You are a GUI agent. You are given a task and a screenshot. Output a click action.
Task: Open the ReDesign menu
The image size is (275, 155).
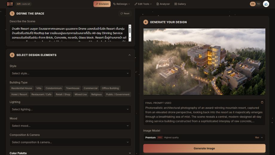coord(121,4)
